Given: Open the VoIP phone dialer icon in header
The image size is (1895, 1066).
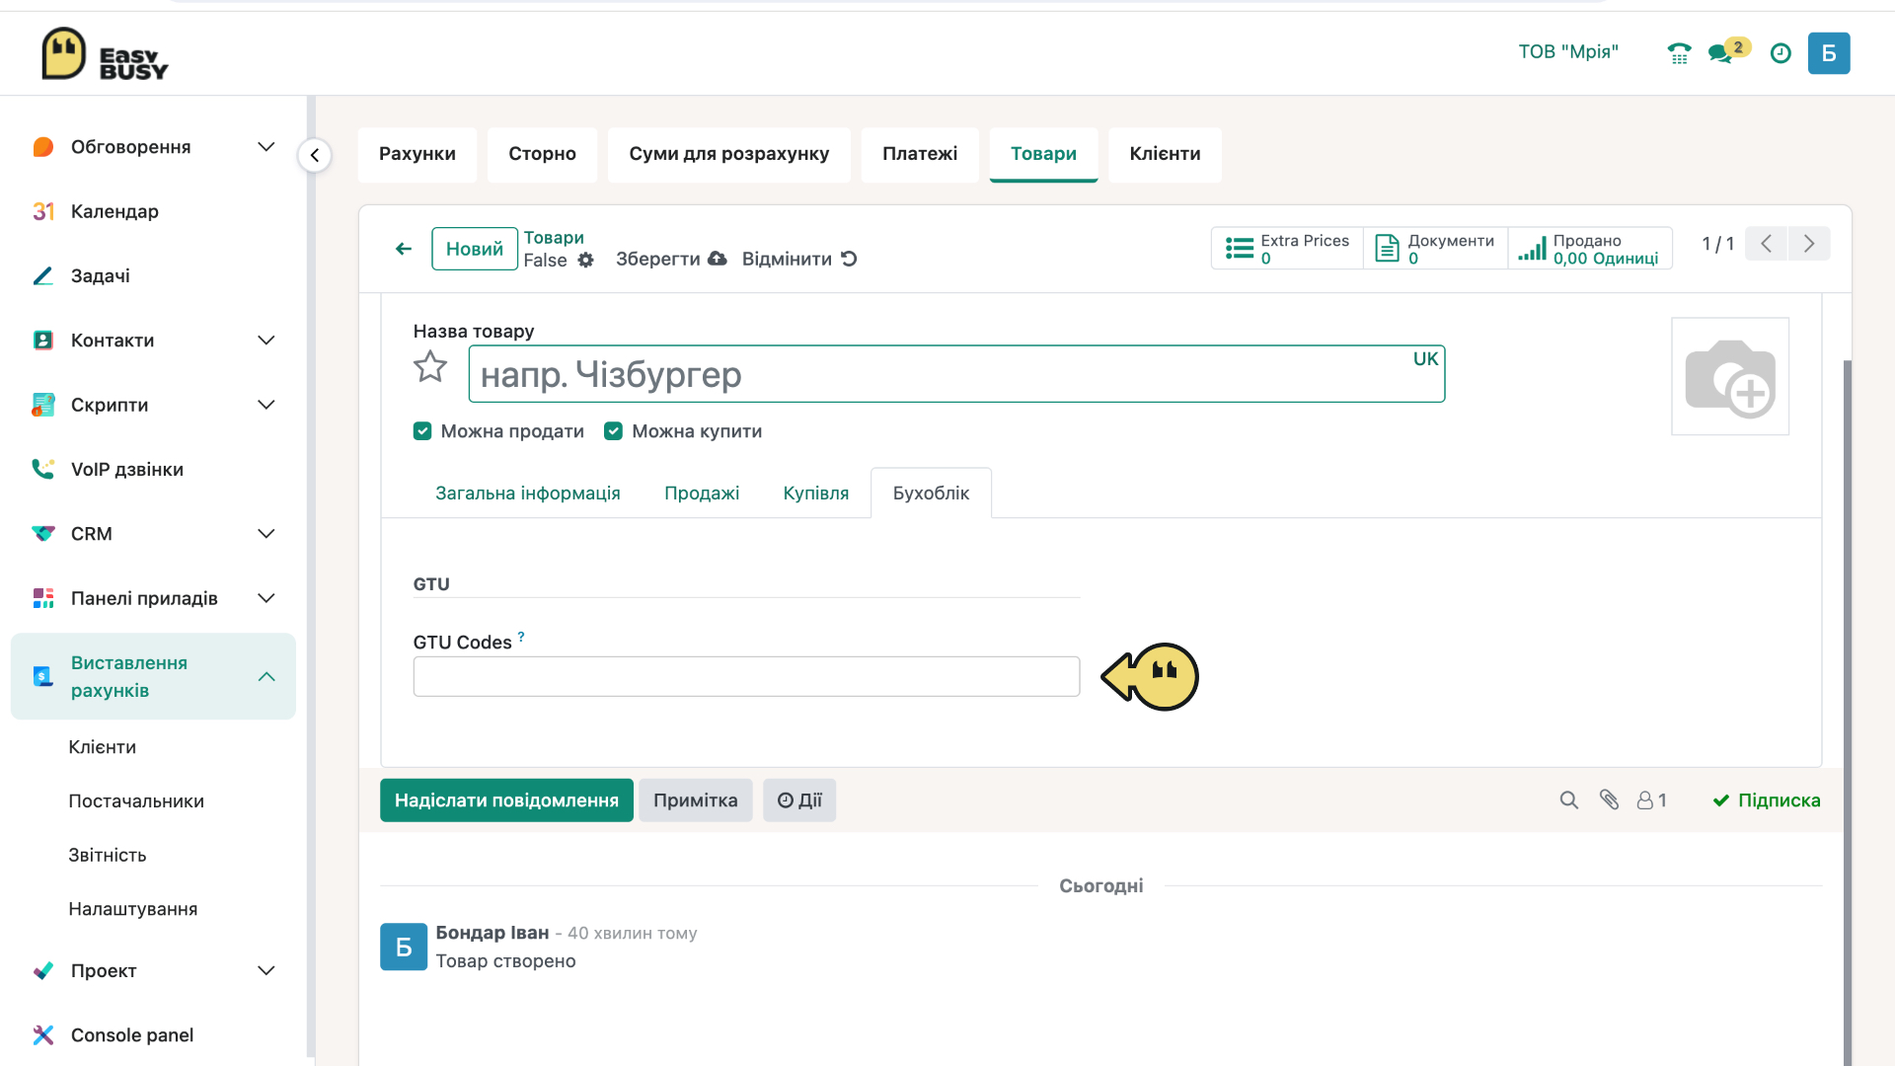Looking at the screenshot, I should tap(1679, 53).
